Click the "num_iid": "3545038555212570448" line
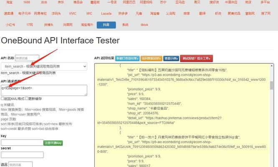278x167 pixels. click(x=154, y=104)
